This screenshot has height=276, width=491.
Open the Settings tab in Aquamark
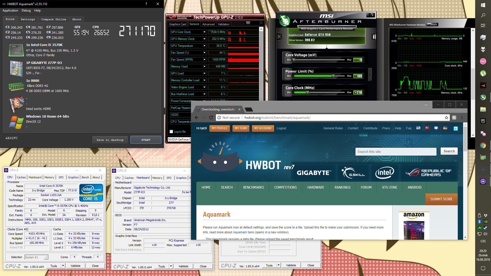28,19
